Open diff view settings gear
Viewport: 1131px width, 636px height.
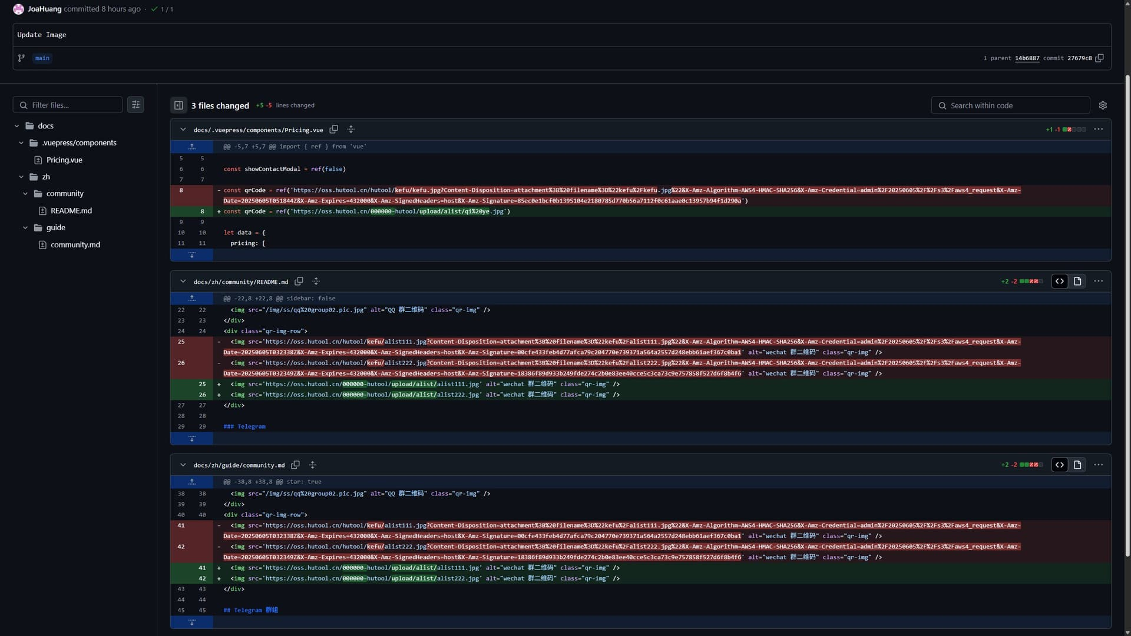coord(1103,105)
